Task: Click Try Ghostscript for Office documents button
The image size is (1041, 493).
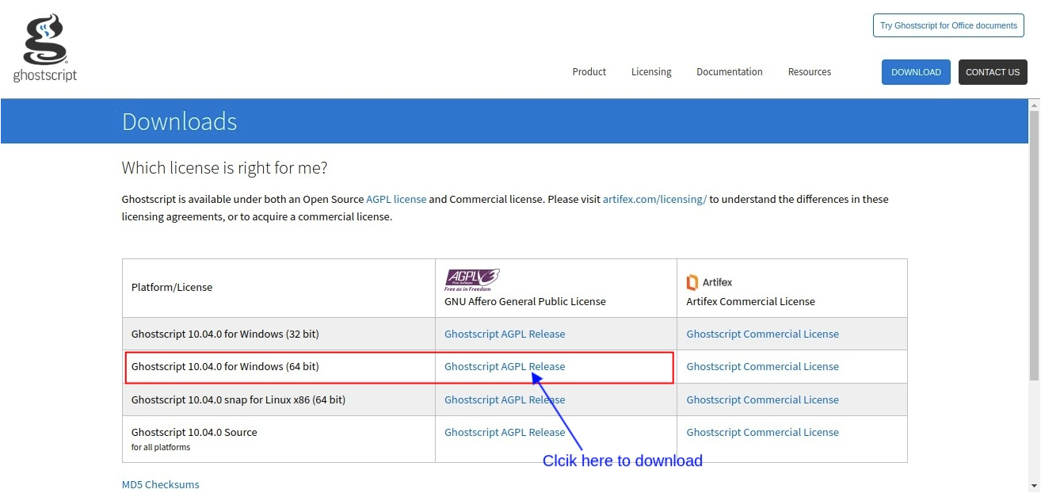Action: click(x=948, y=25)
